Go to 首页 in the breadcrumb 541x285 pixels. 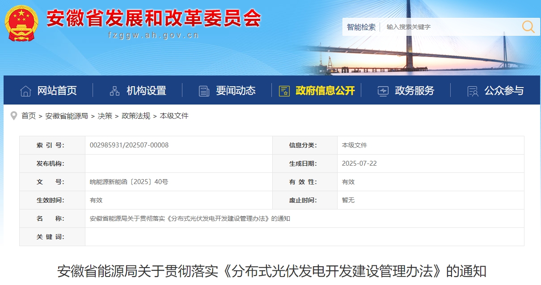tap(29, 116)
